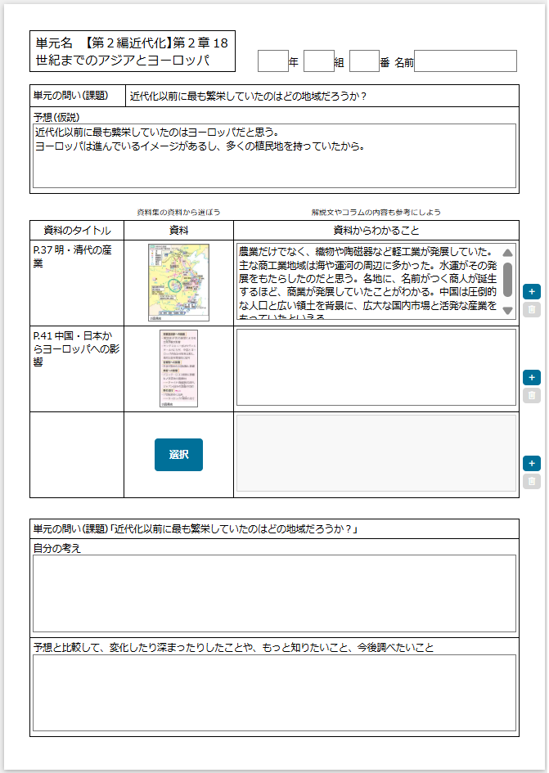The image size is (549, 773).
Task: Click the 組 (class) input box
Action: pos(318,61)
